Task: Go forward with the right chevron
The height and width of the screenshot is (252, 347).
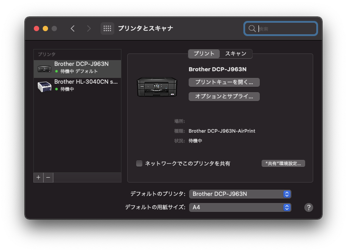Action: click(89, 28)
